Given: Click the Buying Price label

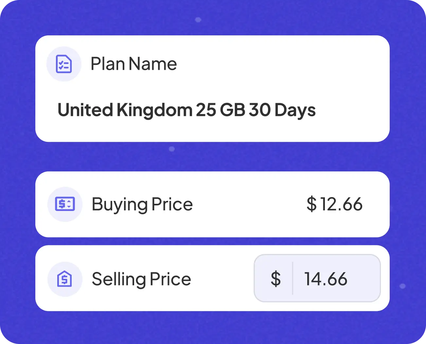Looking at the screenshot, I should point(142,204).
